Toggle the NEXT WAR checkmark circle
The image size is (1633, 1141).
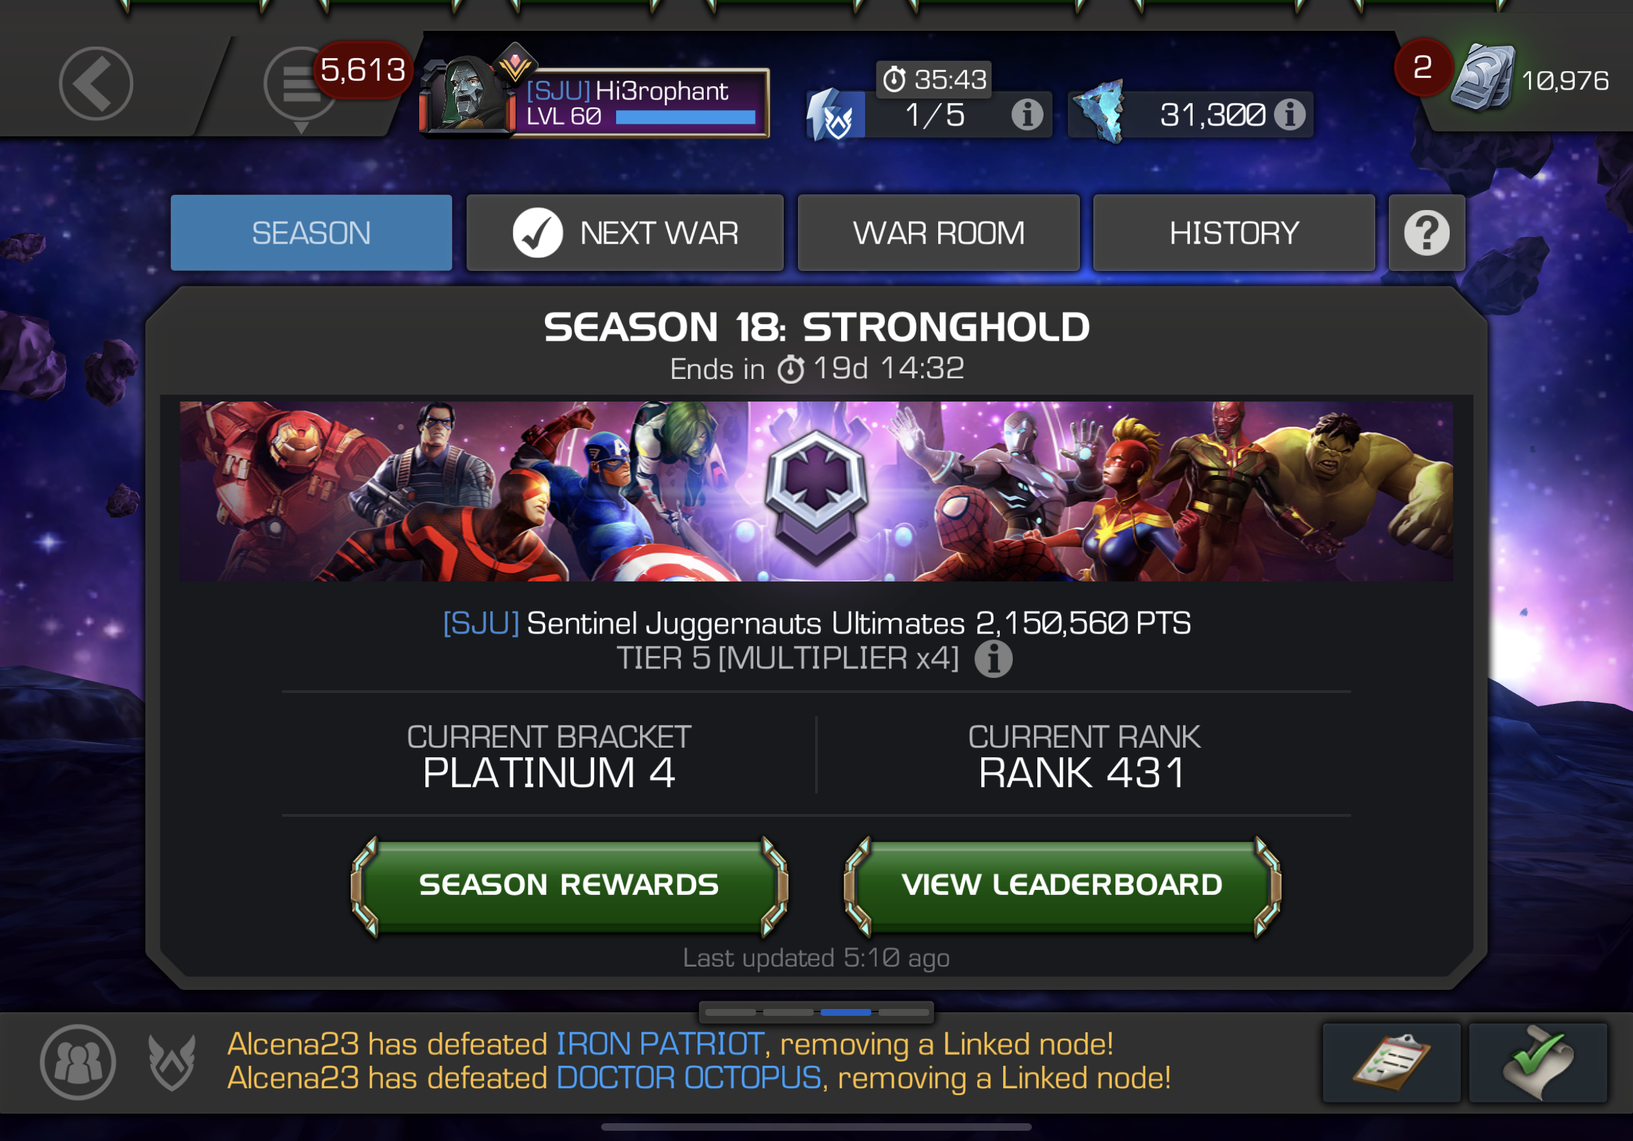pyautogui.click(x=537, y=233)
